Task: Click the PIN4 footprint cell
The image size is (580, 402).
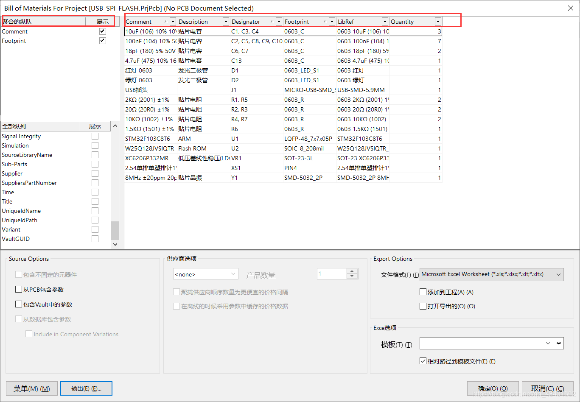Action: (x=310, y=168)
